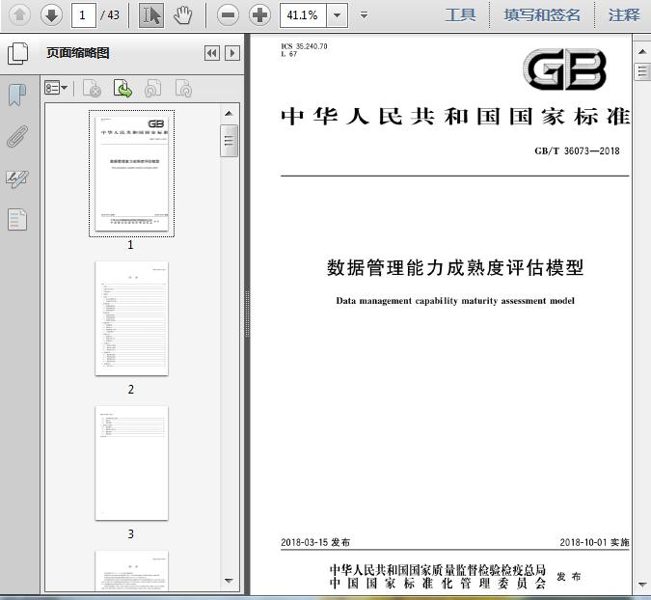Select page 2 thumbnail

click(x=131, y=318)
